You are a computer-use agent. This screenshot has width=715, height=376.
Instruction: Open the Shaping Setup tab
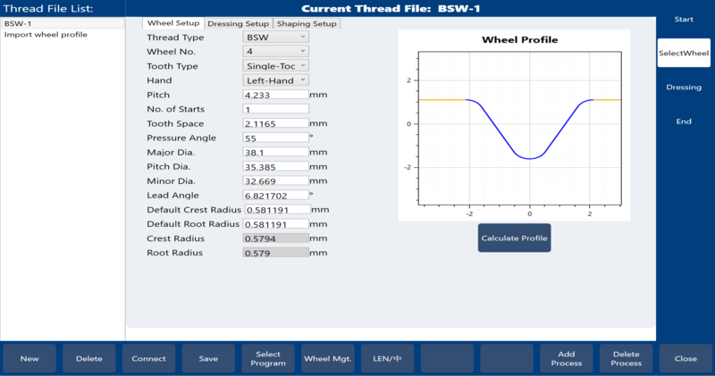point(306,23)
